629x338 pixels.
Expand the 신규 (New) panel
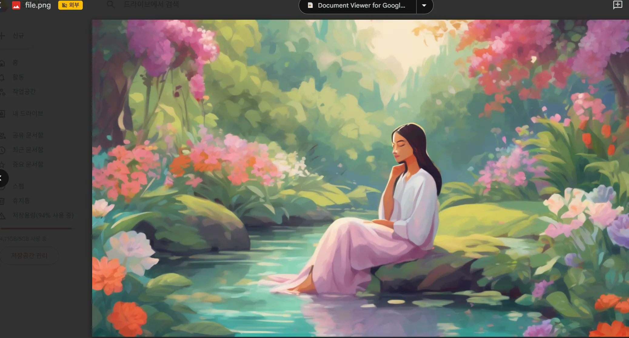pyautogui.click(x=15, y=35)
